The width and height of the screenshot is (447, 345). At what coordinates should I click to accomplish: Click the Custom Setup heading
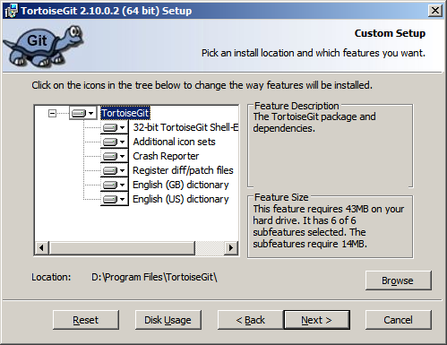[x=390, y=33]
